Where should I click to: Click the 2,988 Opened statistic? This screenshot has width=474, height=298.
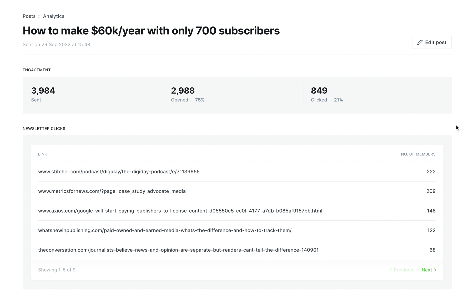point(183,91)
